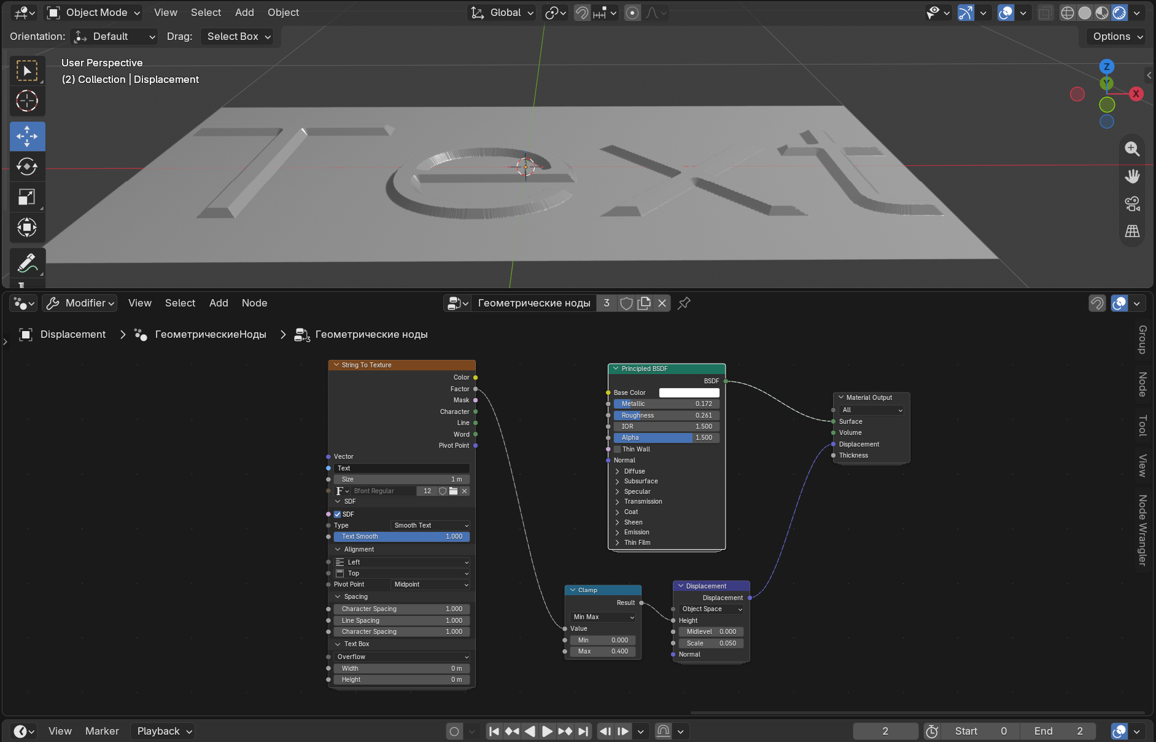Open the Object Mode dropdown
The image size is (1156, 742).
click(95, 12)
